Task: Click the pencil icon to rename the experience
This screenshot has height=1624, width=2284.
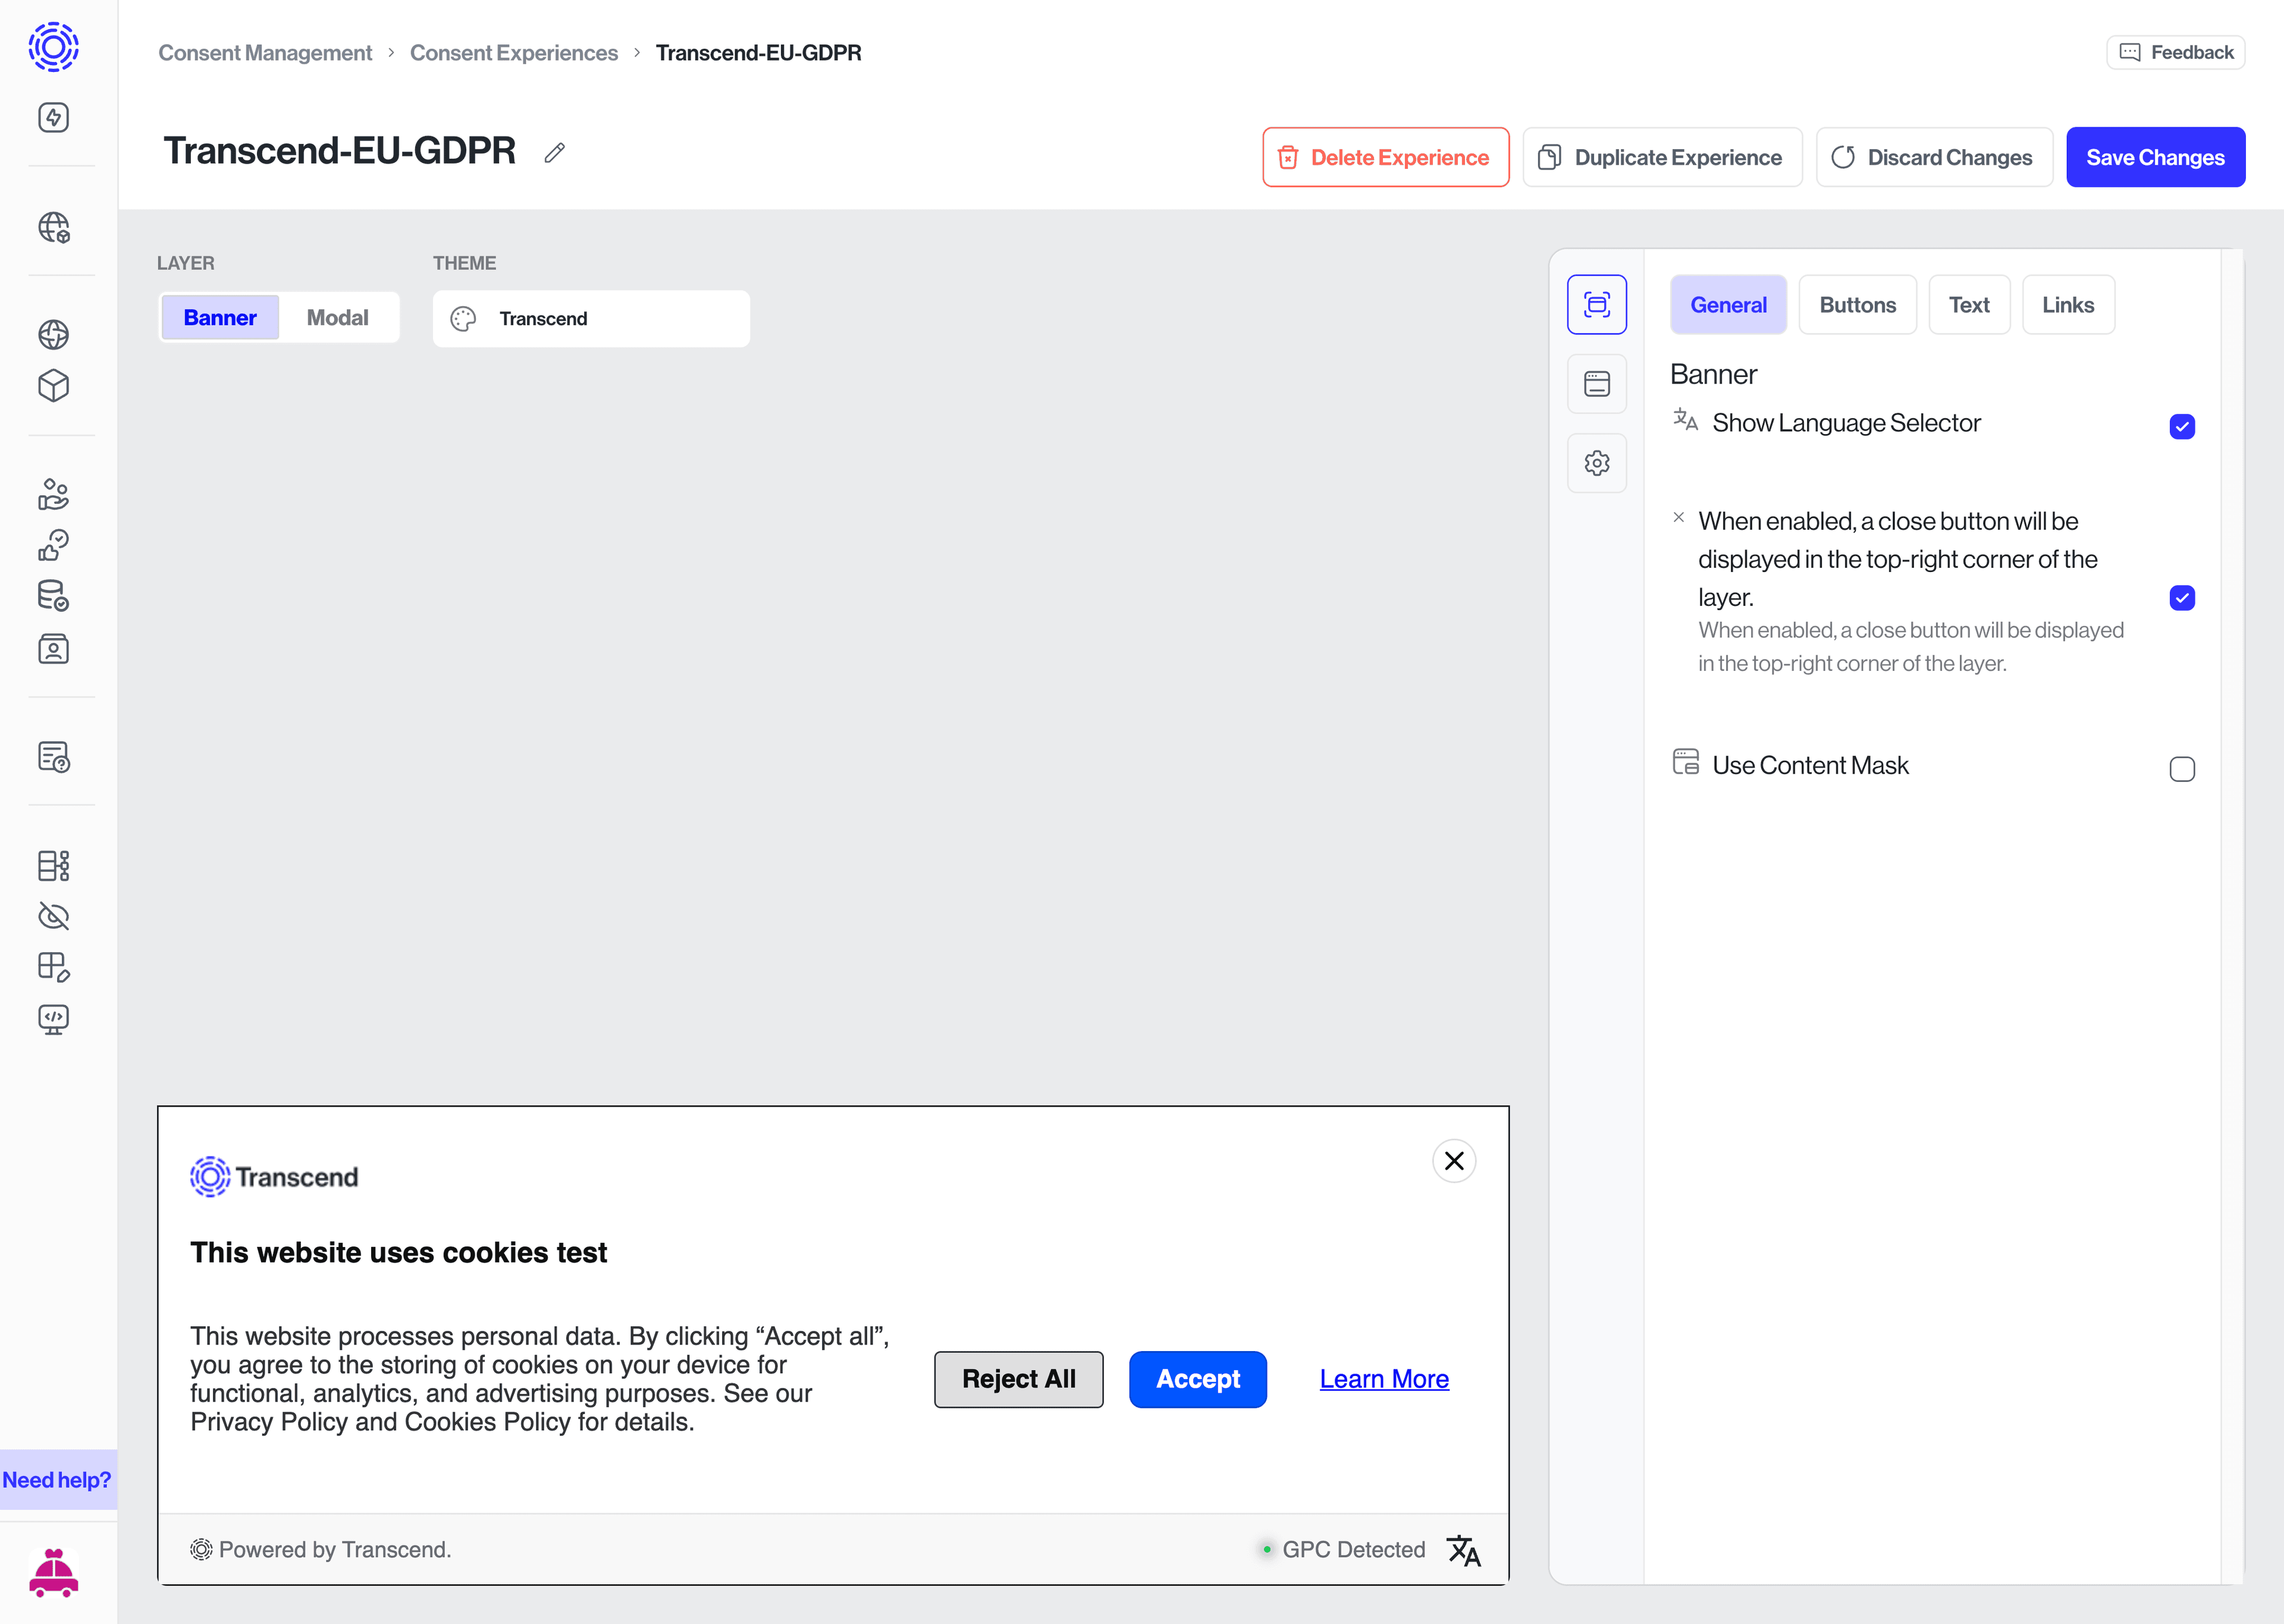Action: (x=554, y=152)
